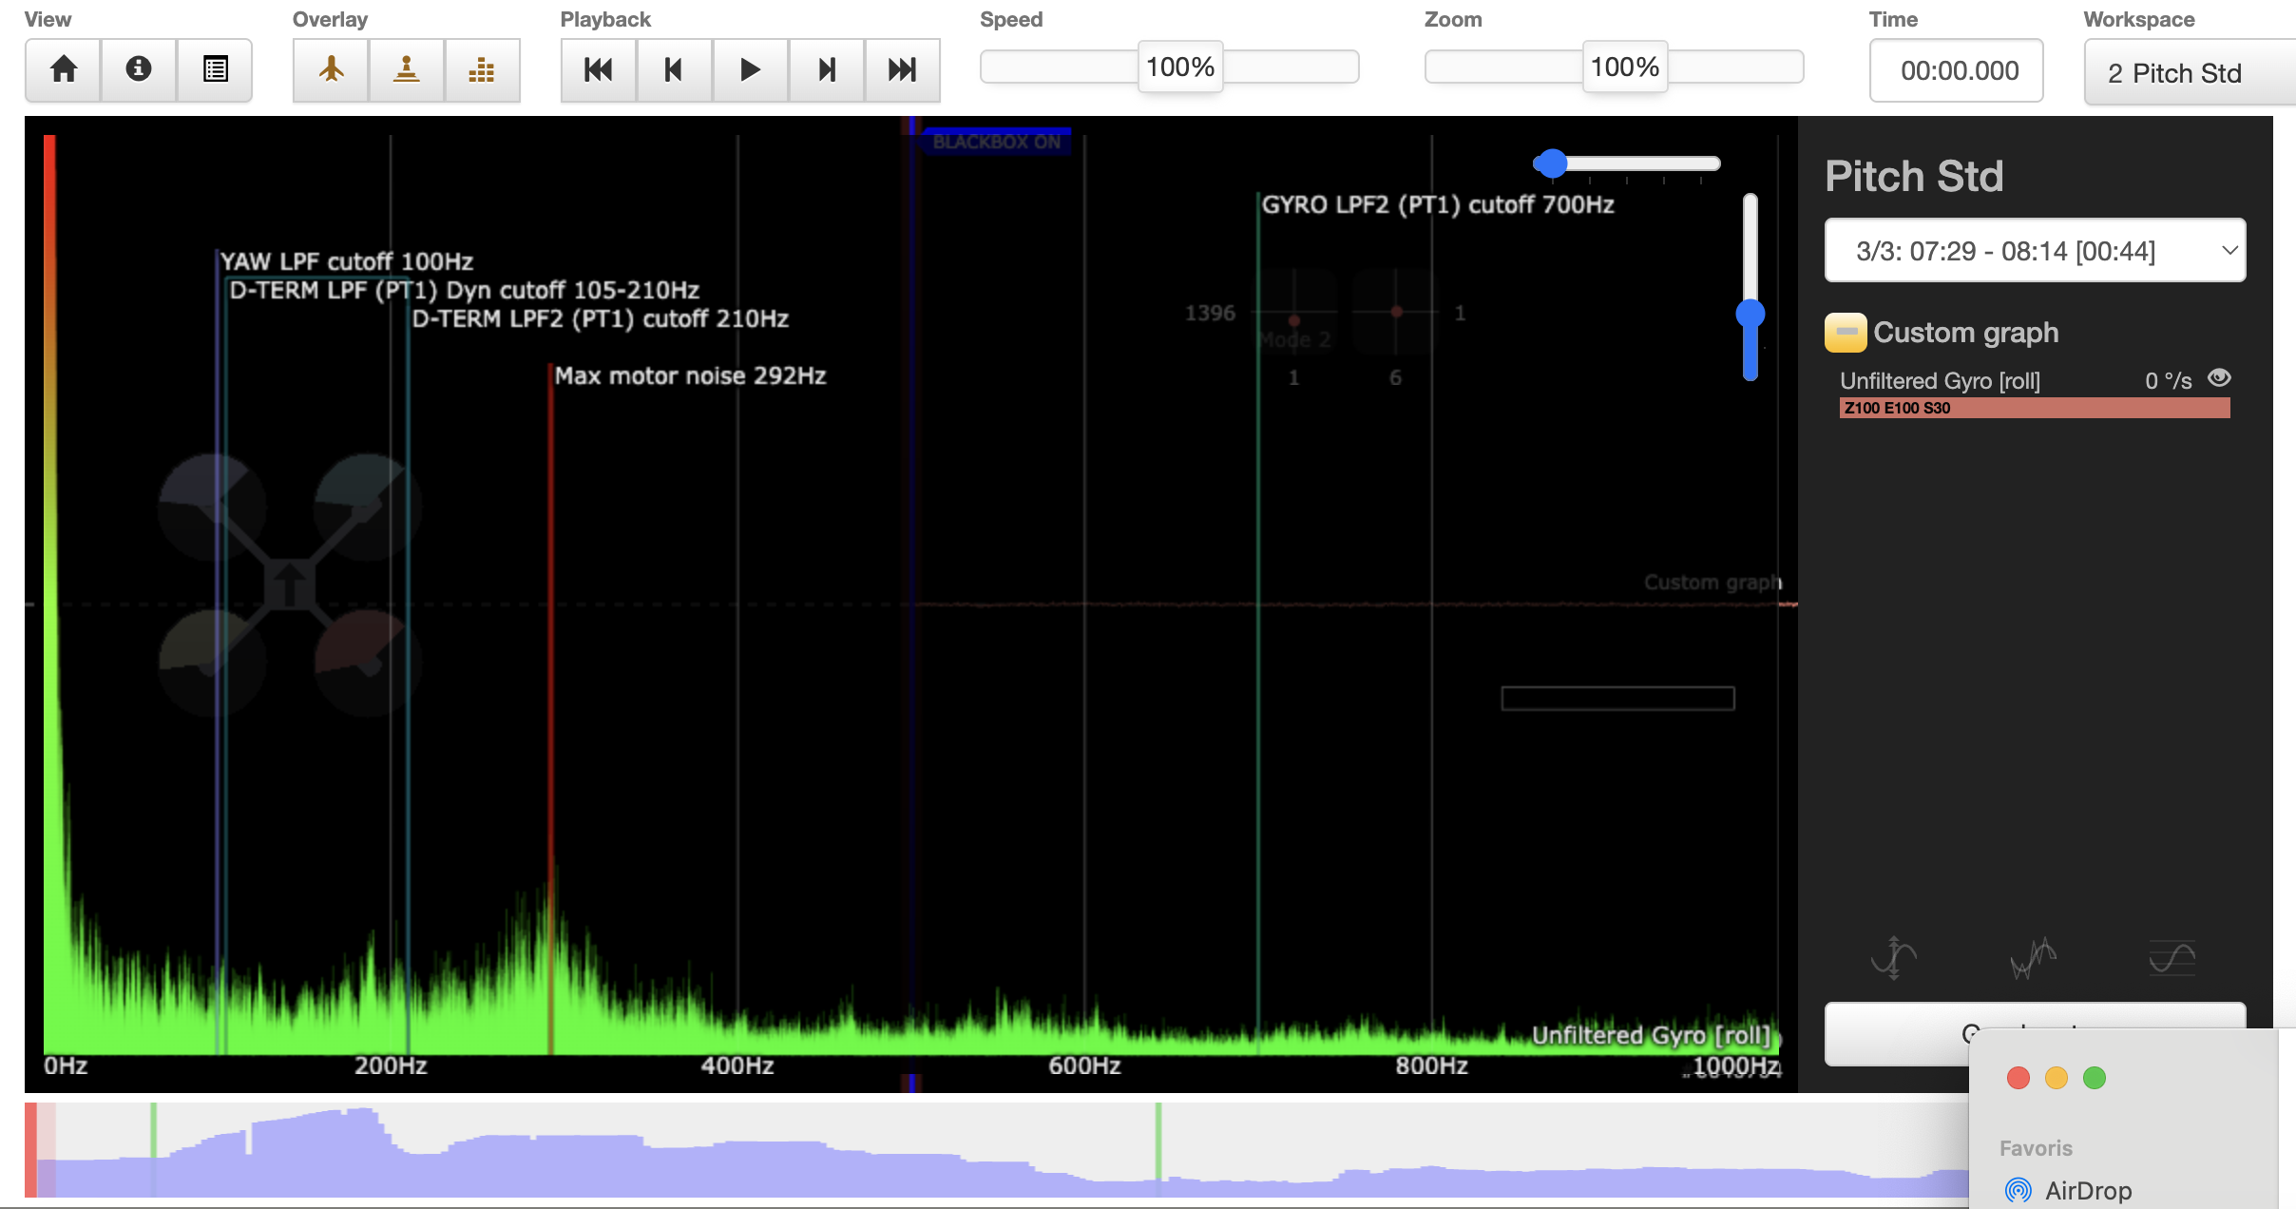
Task: Toggle the craft overlay airplane icon
Action: pos(331,69)
